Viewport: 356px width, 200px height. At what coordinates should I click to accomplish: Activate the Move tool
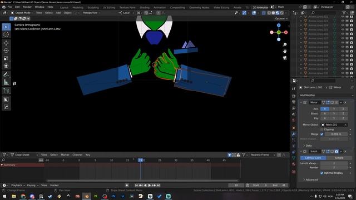coord(6,43)
